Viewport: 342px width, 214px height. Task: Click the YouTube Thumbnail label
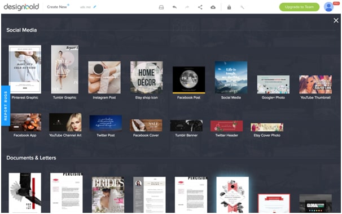pos(315,97)
